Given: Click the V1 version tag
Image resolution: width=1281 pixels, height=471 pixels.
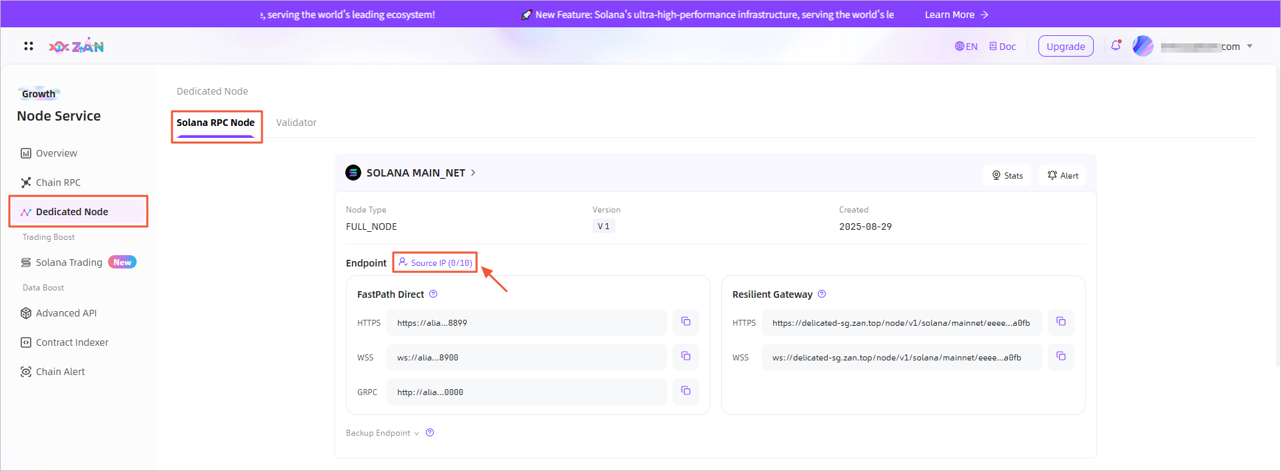Looking at the screenshot, I should click(x=604, y=227).
